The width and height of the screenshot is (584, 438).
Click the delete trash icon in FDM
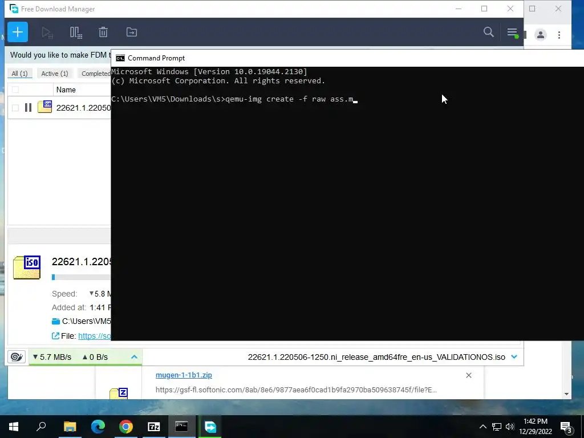[103, 32]
